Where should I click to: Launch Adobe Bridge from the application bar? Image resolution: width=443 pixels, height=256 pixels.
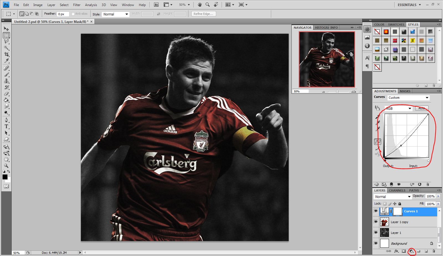click(x=156, y=5)
